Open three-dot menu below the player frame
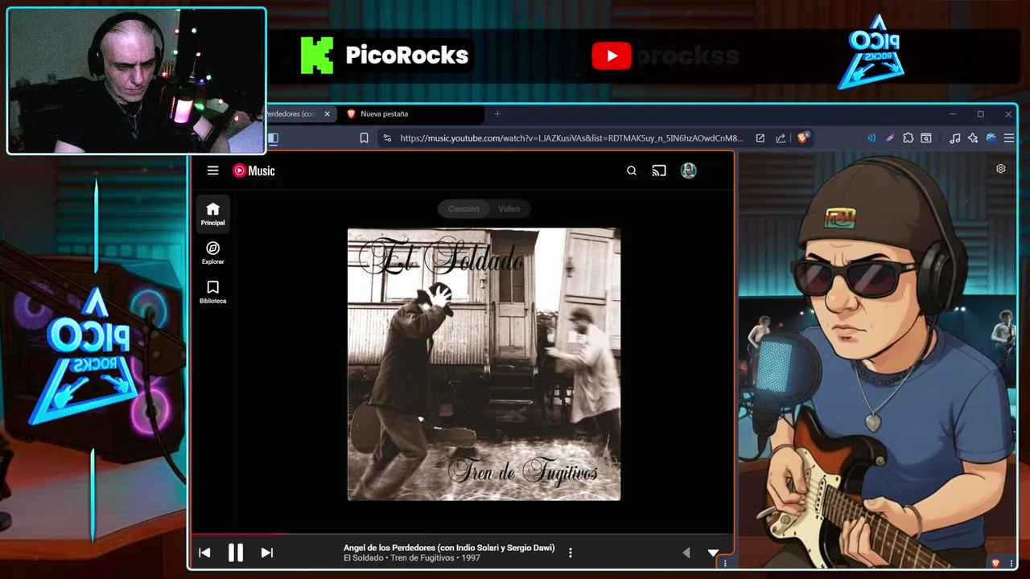This screenshot has width=1030, height=579. pyautogui.click(x=725, y=564)
